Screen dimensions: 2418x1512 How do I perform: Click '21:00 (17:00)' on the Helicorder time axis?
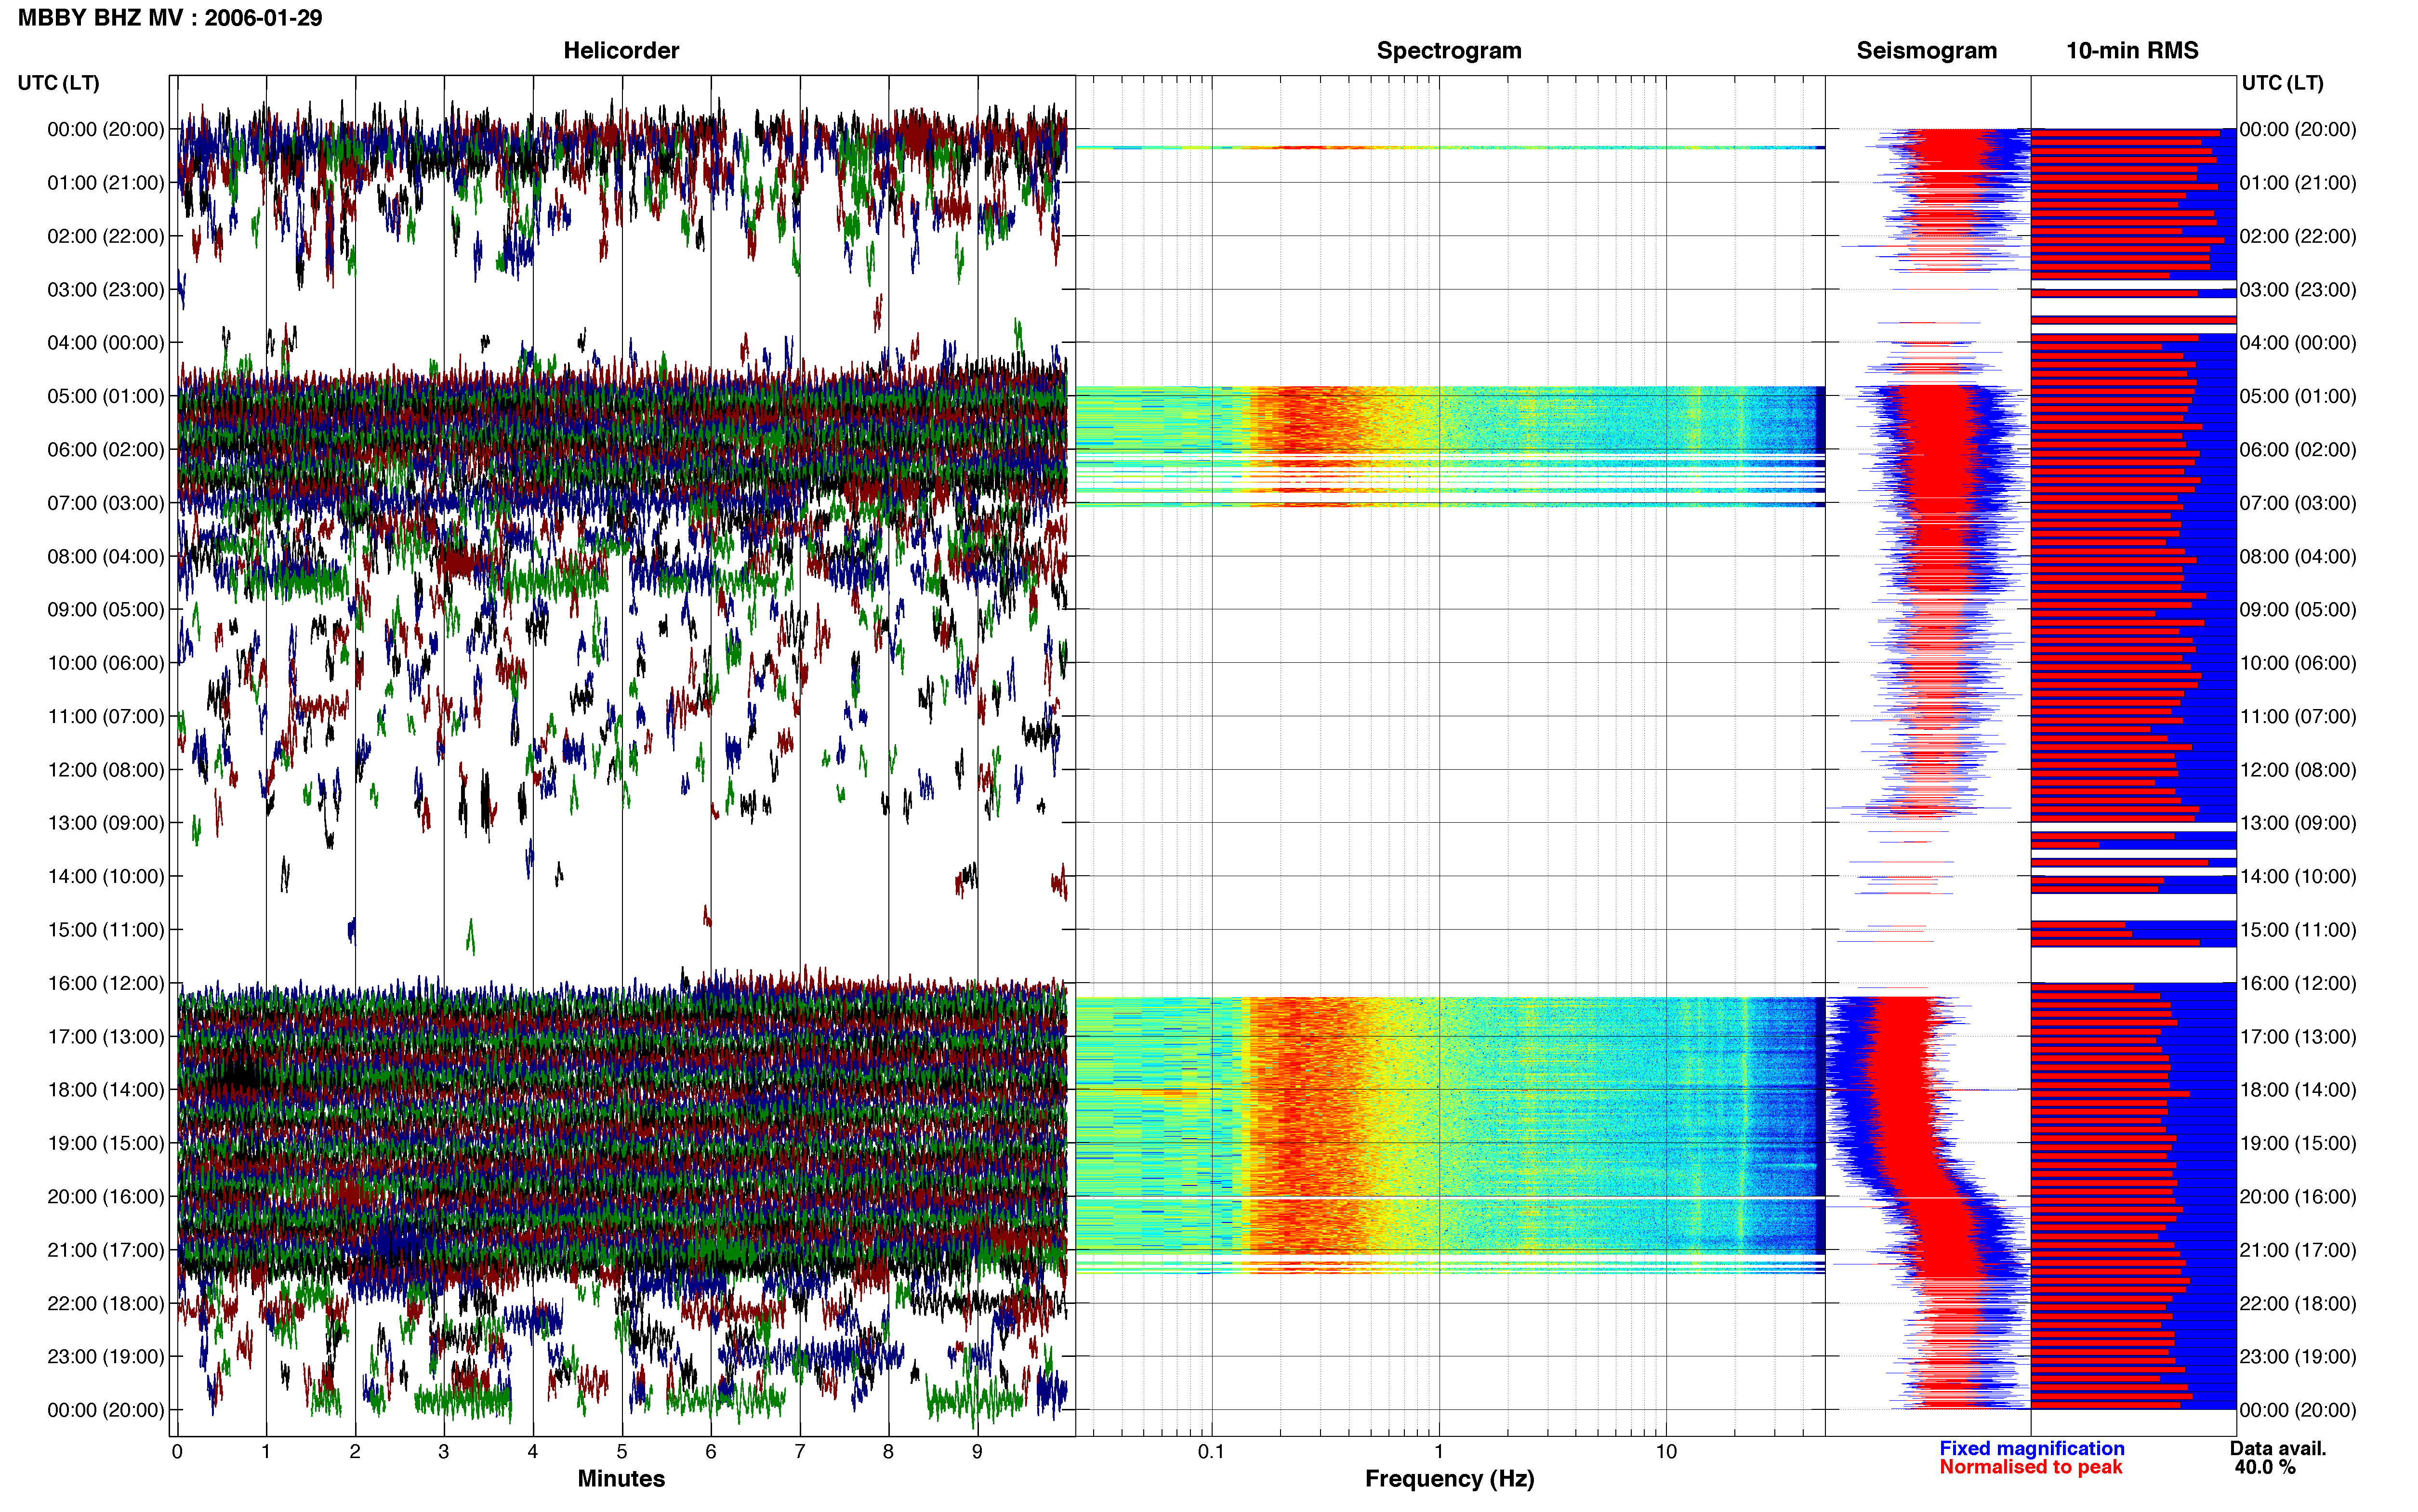click(x=106, y=1250)
